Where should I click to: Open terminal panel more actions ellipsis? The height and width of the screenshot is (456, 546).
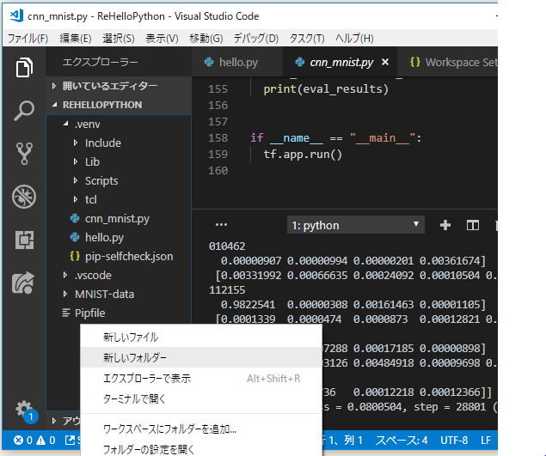pos(221,225)
